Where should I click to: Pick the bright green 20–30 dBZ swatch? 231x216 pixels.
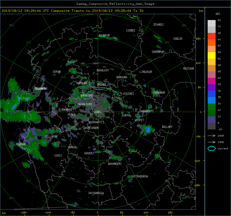pyautogui.click(x=211, y=107)
